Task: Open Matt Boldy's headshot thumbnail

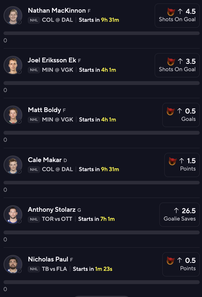Action: [13, 115]
